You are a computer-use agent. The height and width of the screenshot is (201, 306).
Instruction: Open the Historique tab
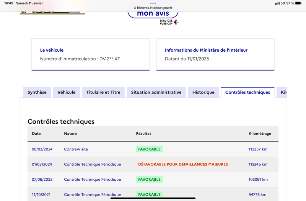coord(203,92)
